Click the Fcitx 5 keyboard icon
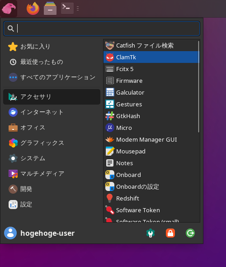The height and width of the screenshot is (267, 226). pos(110,69)
